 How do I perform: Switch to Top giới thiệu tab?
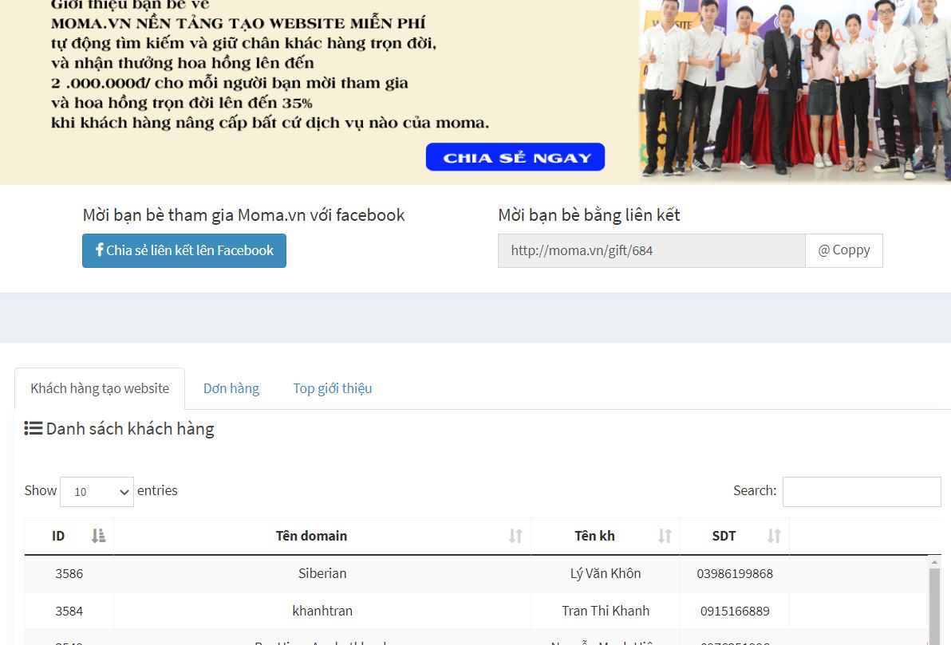click(332, 388)
